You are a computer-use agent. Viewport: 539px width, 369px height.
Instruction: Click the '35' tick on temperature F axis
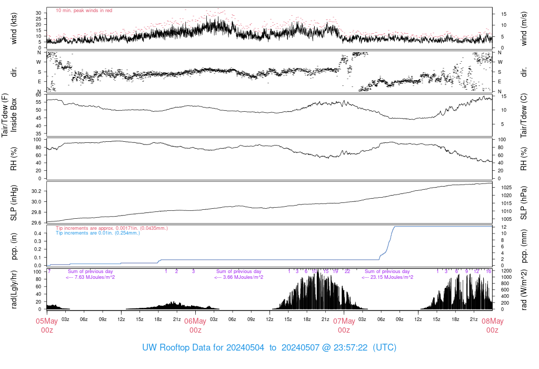point(38,134)
